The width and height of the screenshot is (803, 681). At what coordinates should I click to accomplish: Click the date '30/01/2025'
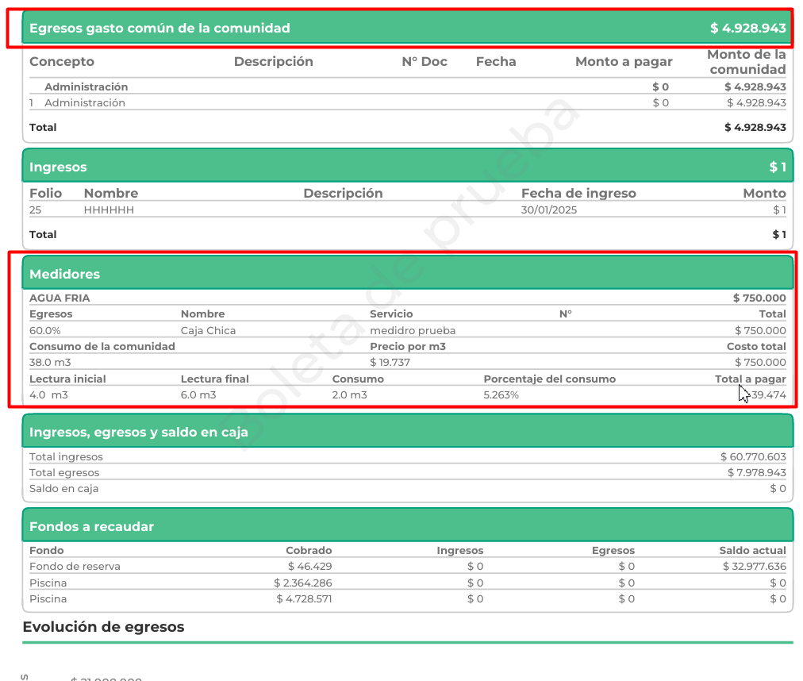(549, 210)
